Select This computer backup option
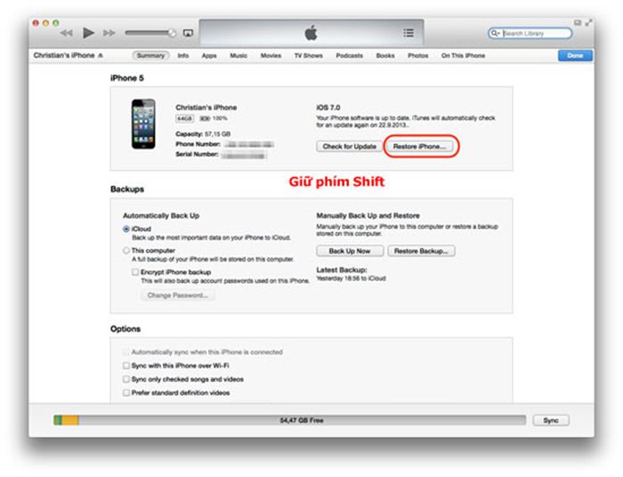 point(126,250)
